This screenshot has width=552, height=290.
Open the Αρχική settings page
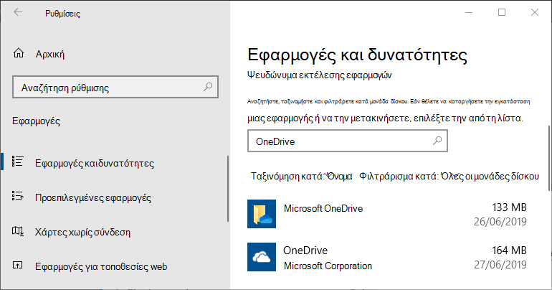[x=50, y=54]
